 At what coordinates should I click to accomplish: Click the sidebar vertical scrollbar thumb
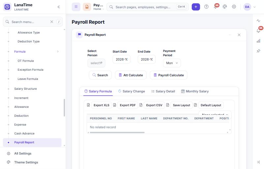coord(64,108)
